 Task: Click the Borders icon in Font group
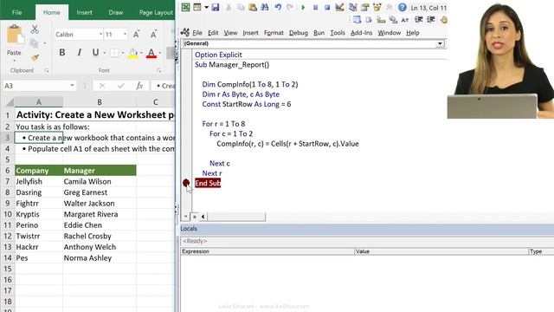pyautogui.click(x=113, y=53)
